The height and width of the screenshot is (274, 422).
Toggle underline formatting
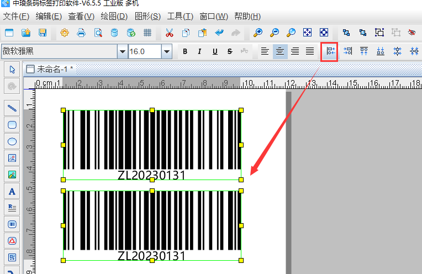pyautogui.click(x=214, y=52)
